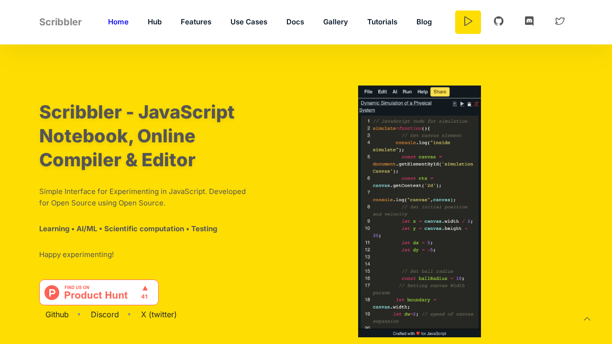Open the X (twitter) text link

159,315
